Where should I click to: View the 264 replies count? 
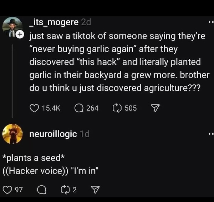click(x=92, y=108)
